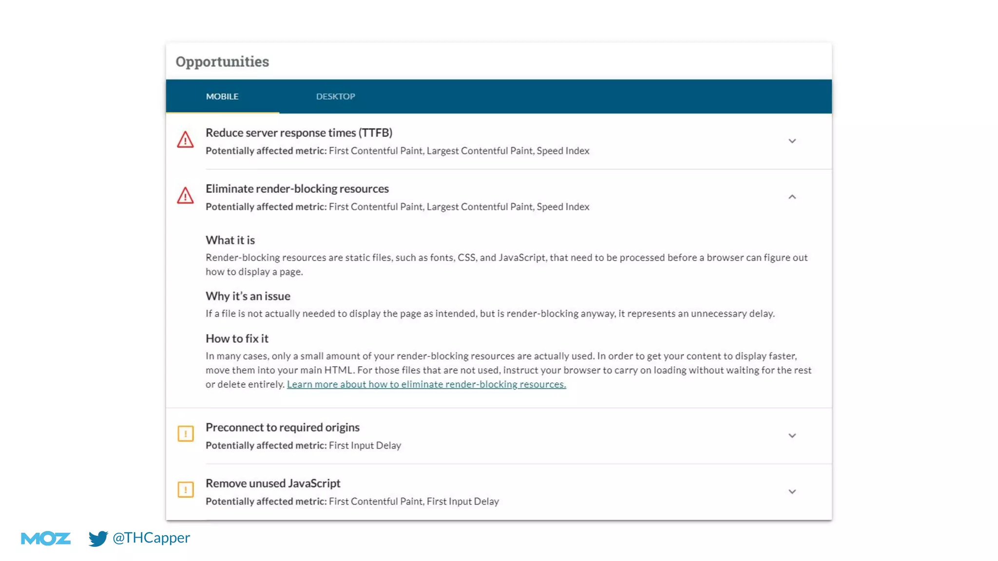The height and width of the screenshot is (561, 998).
Task: Click Reduce server response times (TTFB) title
Action: pos(299,132)
